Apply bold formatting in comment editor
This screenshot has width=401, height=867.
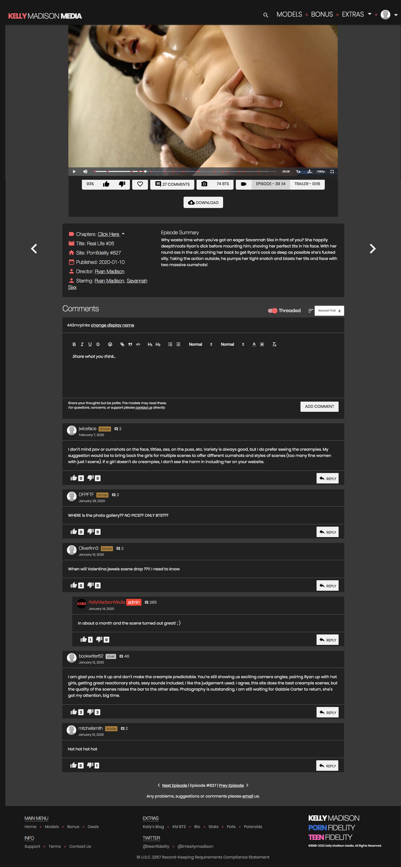coord(74,344)
